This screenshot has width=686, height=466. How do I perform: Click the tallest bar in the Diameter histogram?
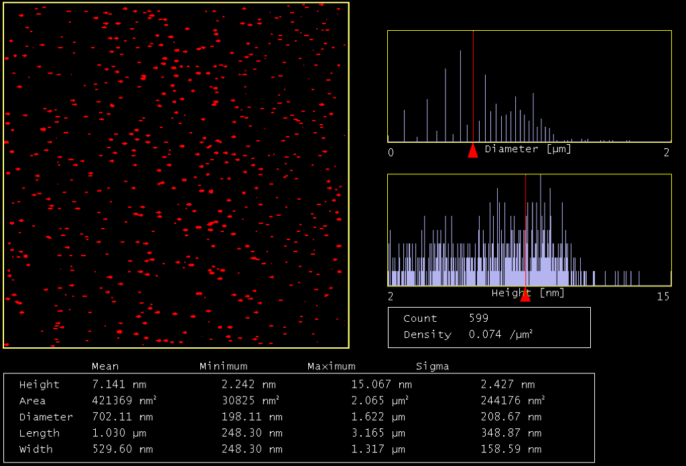pyautogui.click(x=460, y=96)
